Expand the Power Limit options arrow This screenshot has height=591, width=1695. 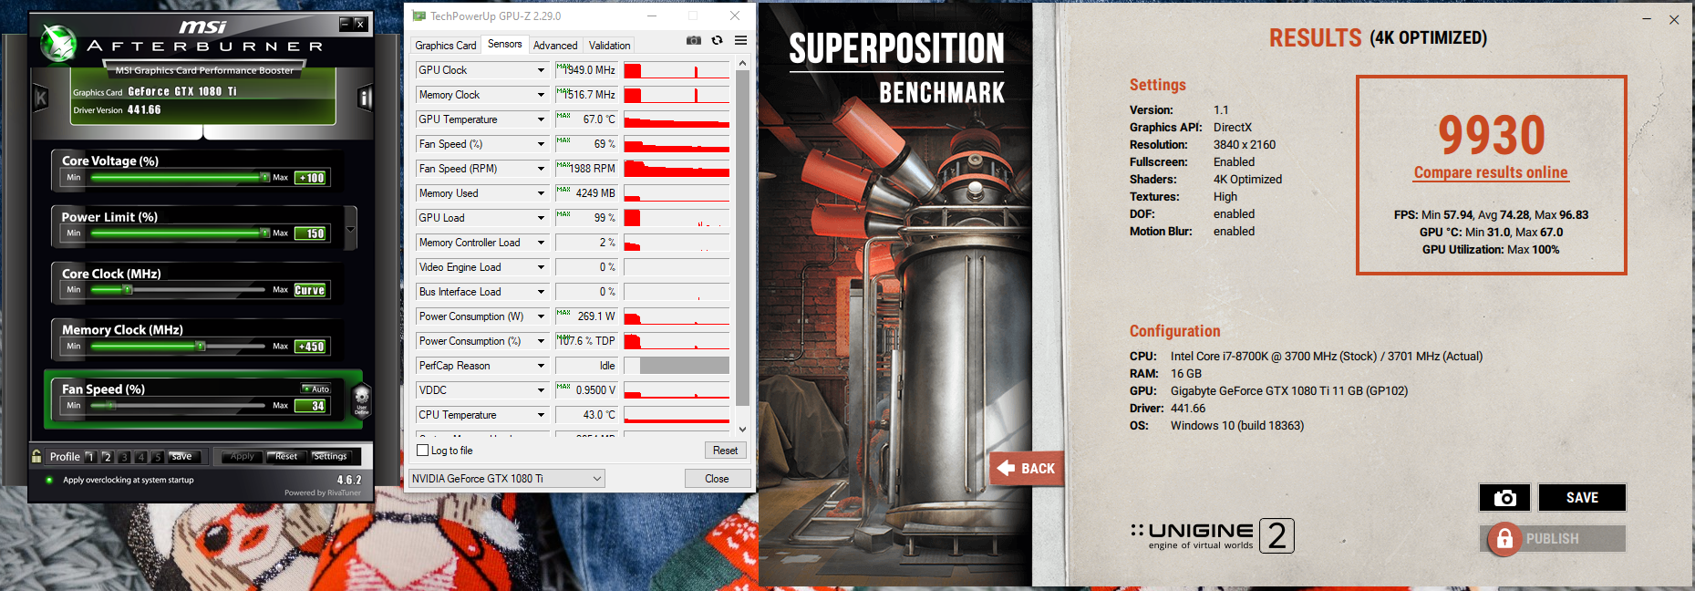pyautogui.click(x=351, y=227)
